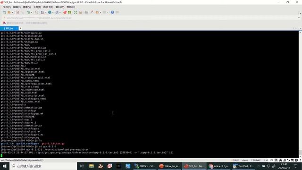The height and width of the screenshot is (170, 302).
Task: Click the Copy toolbar icon
Action: (x=17, y=12)
